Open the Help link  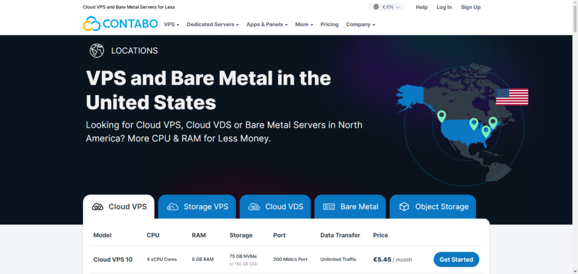(x=422, y=7)
